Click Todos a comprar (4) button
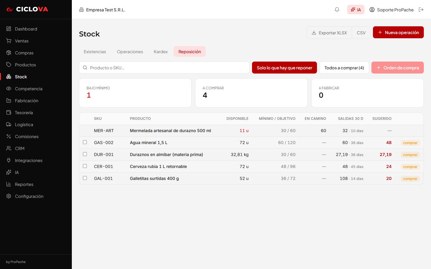The height and width of the screenshot is (269, 431). coord(344,68)
